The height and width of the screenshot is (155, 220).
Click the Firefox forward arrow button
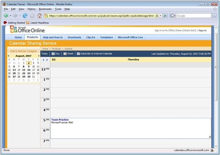15,16
